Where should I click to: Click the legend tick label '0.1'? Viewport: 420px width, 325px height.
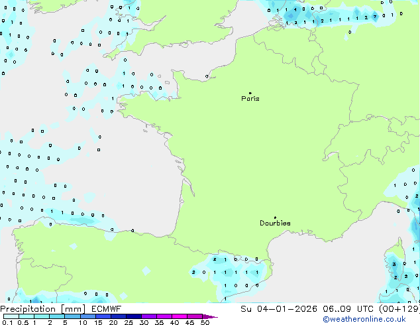click(7, 322)
